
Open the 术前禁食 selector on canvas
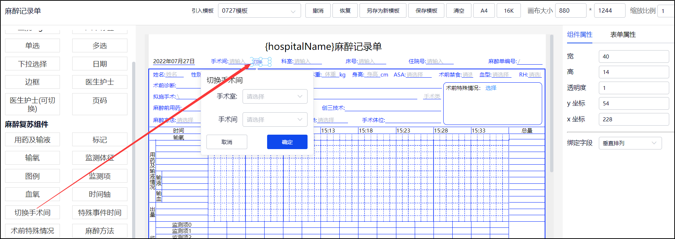point(468,75)
